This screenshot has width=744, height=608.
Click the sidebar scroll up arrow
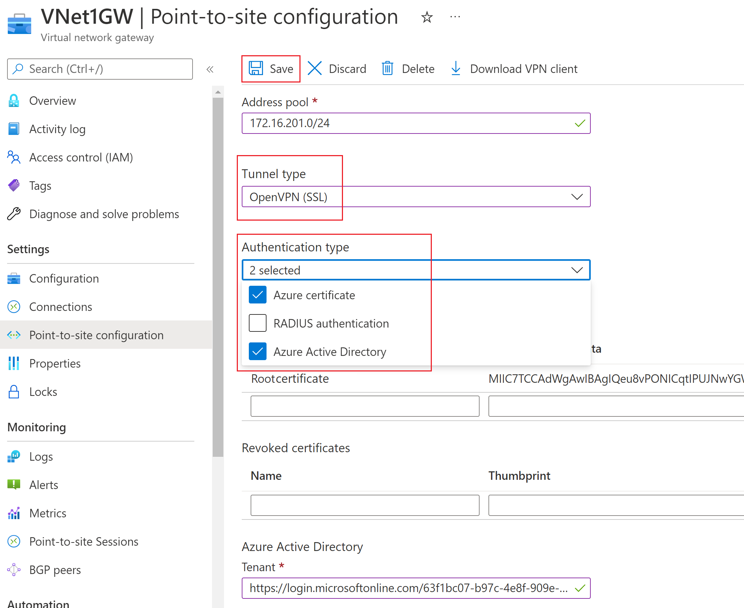218,92
